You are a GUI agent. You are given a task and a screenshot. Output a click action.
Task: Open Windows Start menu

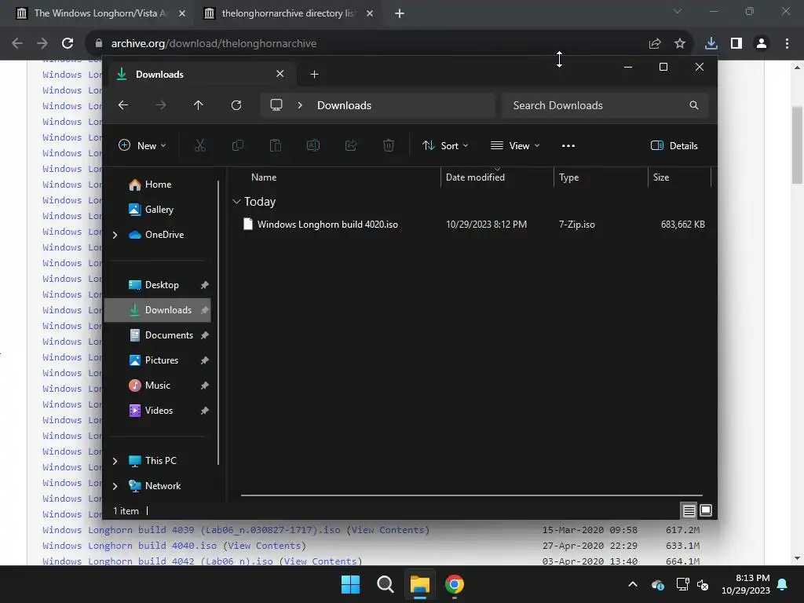click(351, 584)
